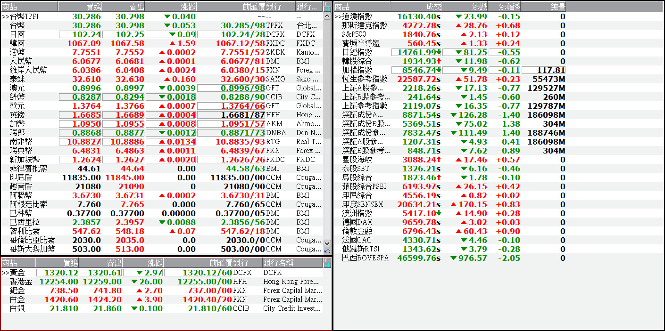
Task: Select the 印尼盾 currency row
Action: 162,178
